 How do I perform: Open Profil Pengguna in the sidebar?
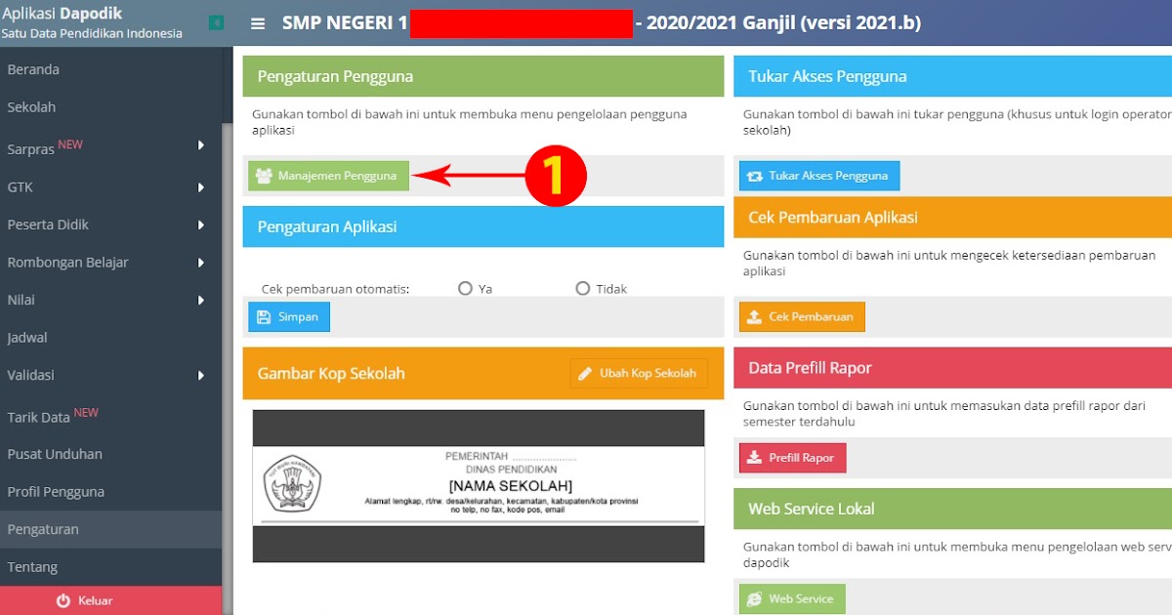[x=110, y=492]
